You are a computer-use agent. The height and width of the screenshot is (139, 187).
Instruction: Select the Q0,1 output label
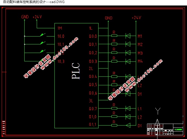click(93, 44)
